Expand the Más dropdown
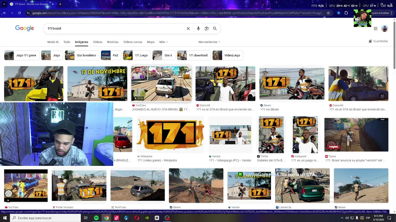This screenshot has width=396, height=222. click(x=163, y=42)
